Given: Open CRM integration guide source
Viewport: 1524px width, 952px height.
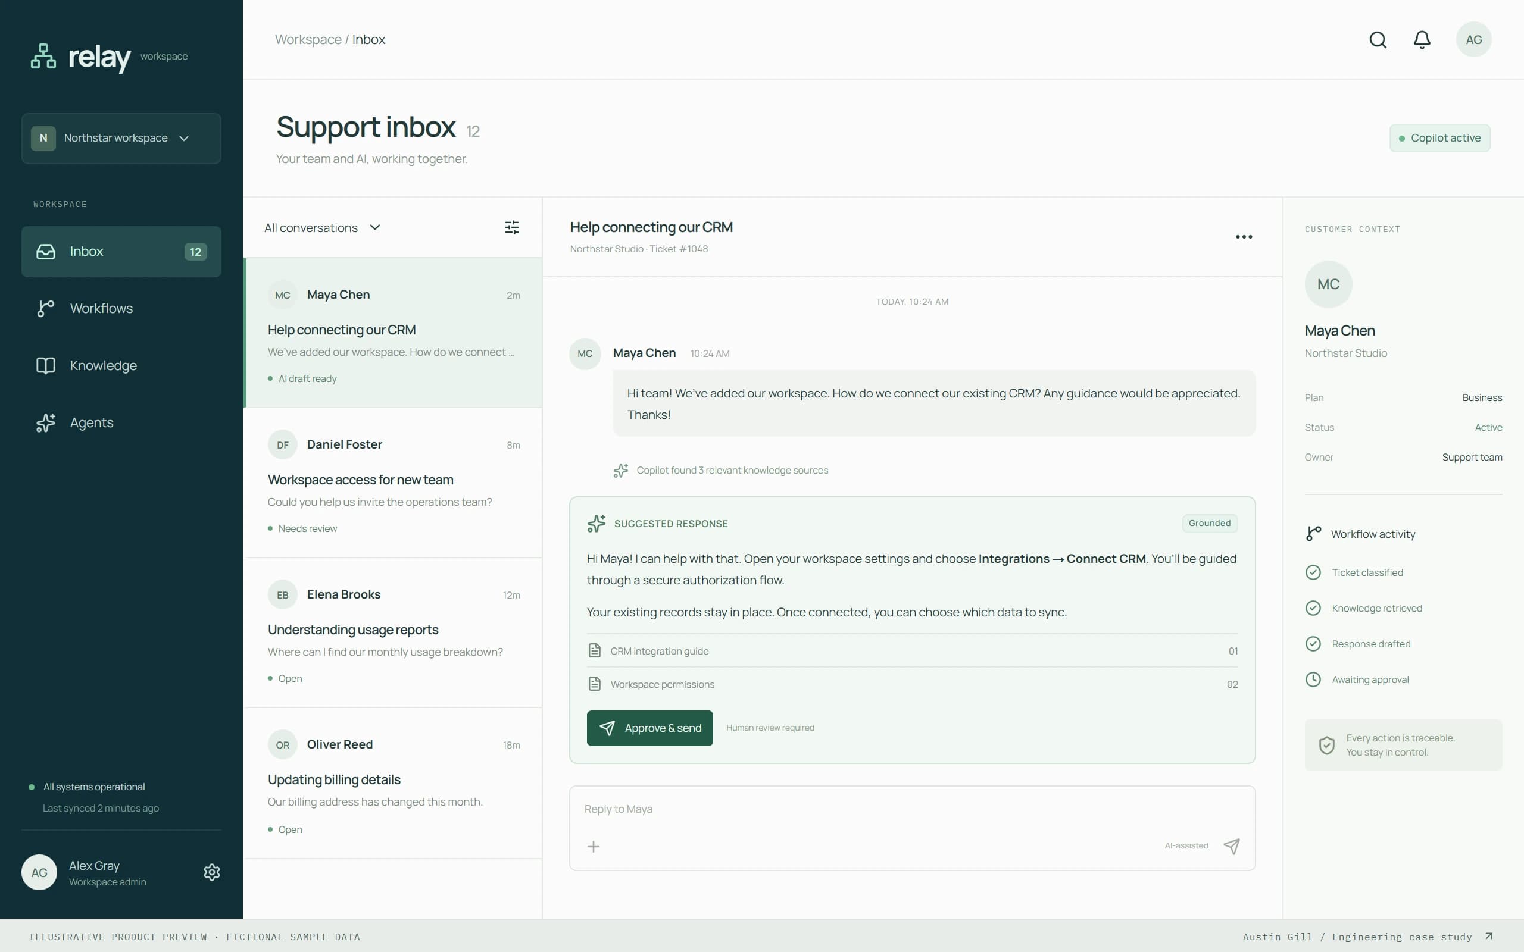Looking at the screenshot, I should pos(912,650).
